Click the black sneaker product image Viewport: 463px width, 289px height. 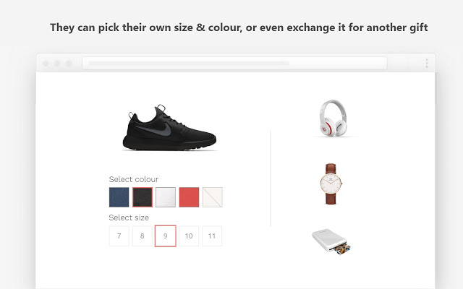(x=171, y=129)
